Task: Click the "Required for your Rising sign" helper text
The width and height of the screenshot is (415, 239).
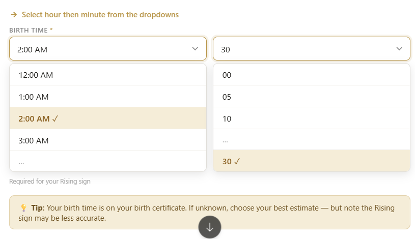Action: point(50,181)
